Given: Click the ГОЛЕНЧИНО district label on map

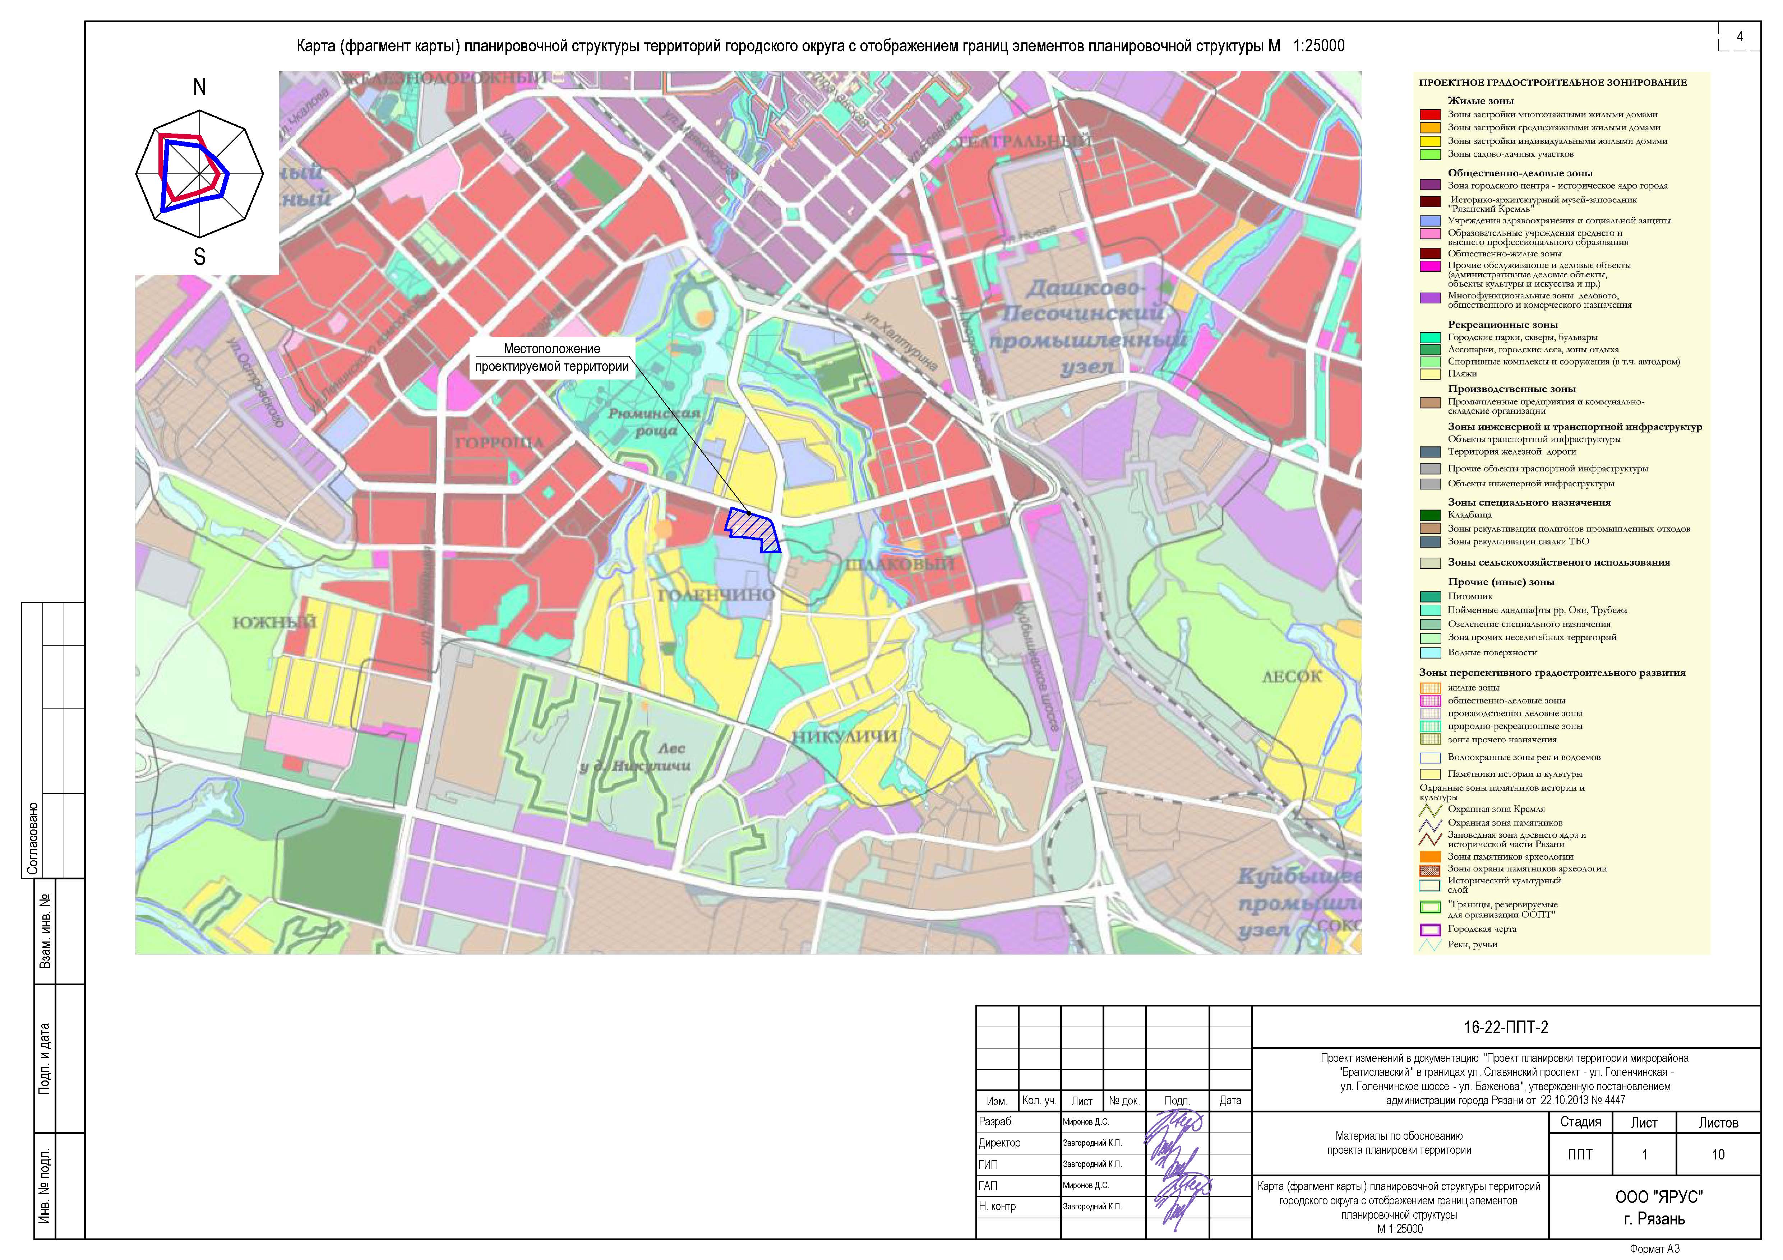Looking at the screenshot, I should pyautogui.click(x=716, y=595).
